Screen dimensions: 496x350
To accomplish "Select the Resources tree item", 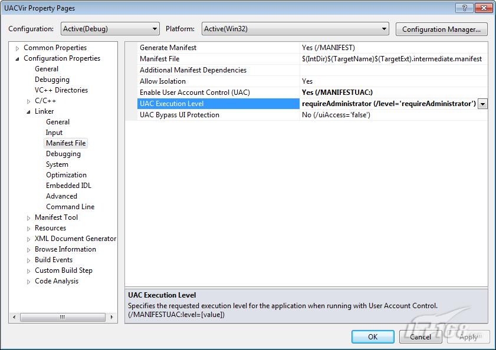I will click(50, 227).
